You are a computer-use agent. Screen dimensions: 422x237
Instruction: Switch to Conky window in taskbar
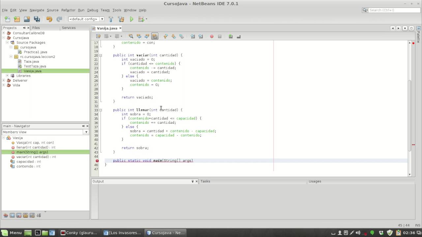point(79,233)
